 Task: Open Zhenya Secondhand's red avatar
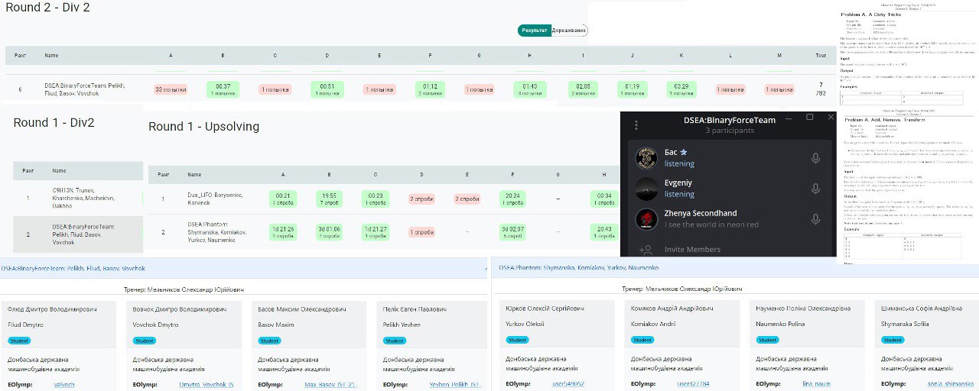click(x=646, y=219)
